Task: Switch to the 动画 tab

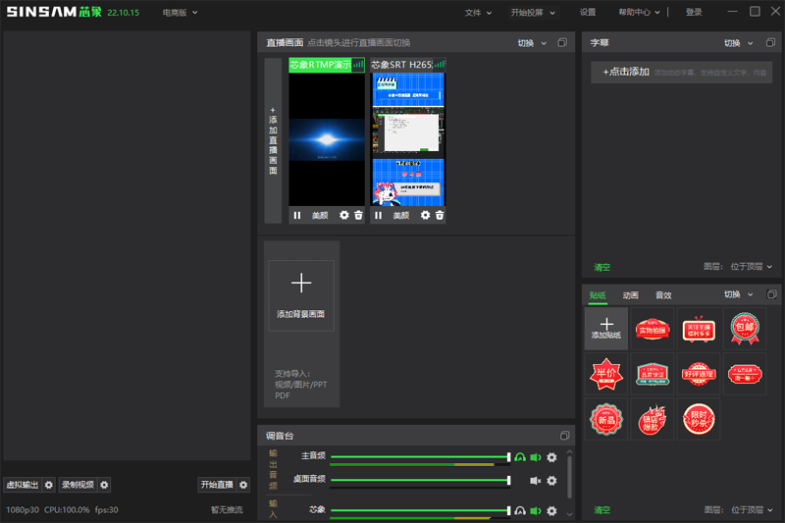Action: [x=630, y=295]
